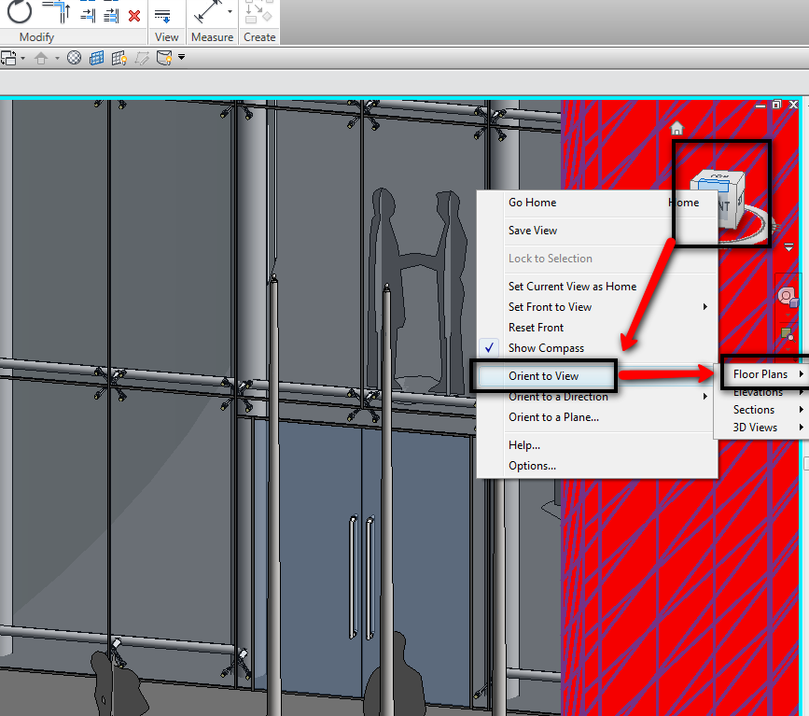Choose Go Home from context menu
This screenshot has height=716, width=809.
pyautogui.click(x=532, y=203)
